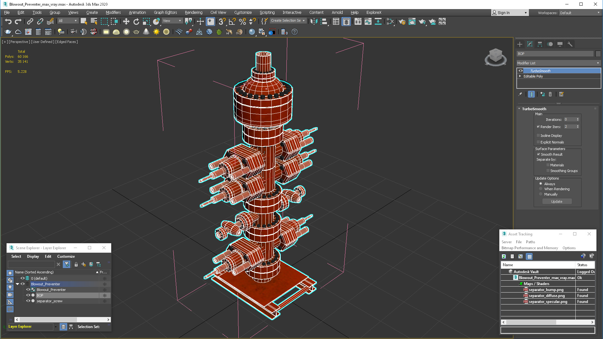Open the Utilities wrench panel tab

click(x=570, y=44)
